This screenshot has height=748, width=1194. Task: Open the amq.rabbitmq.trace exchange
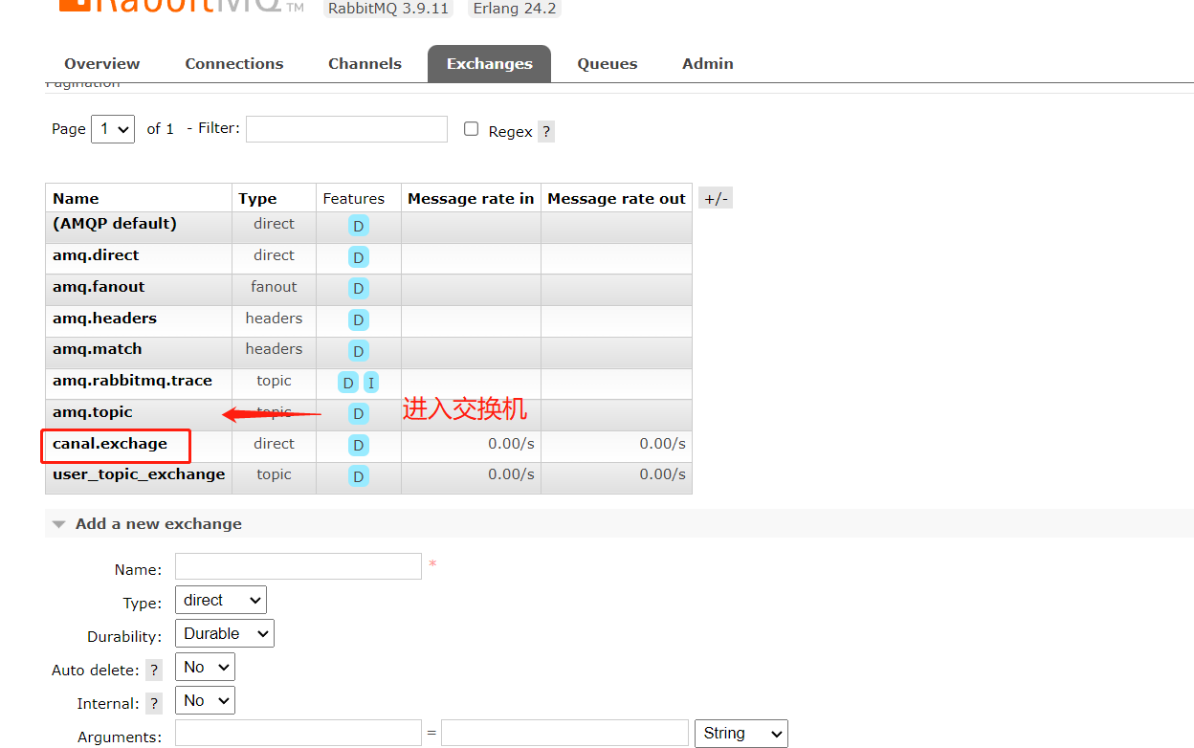coord(132,381)
